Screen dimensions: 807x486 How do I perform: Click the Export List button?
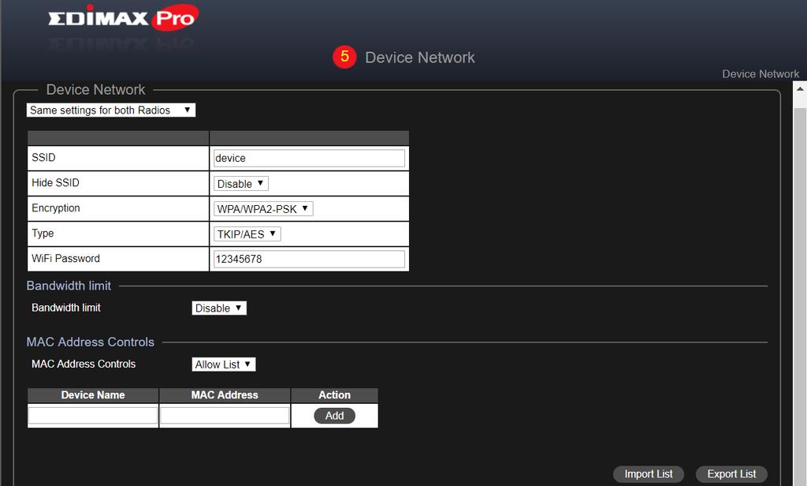[x=731, y=474]
